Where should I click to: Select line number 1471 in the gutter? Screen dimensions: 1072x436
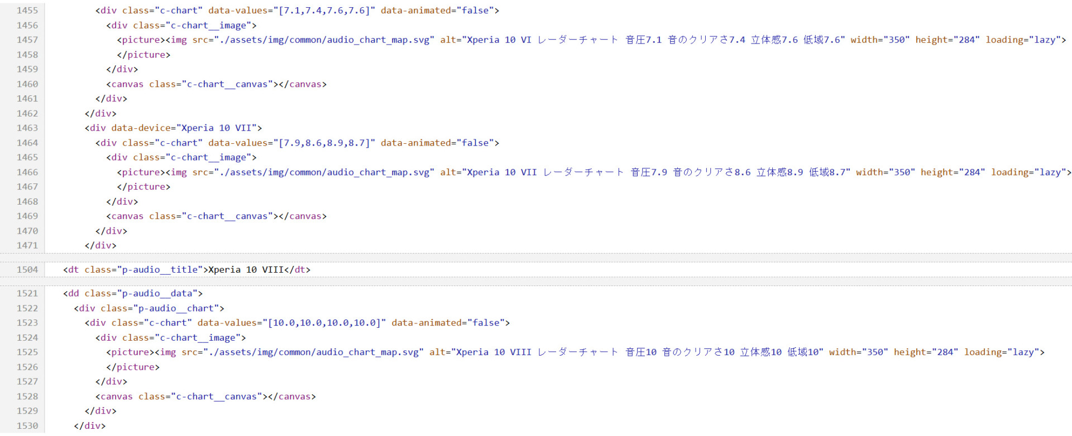point(27,246)
